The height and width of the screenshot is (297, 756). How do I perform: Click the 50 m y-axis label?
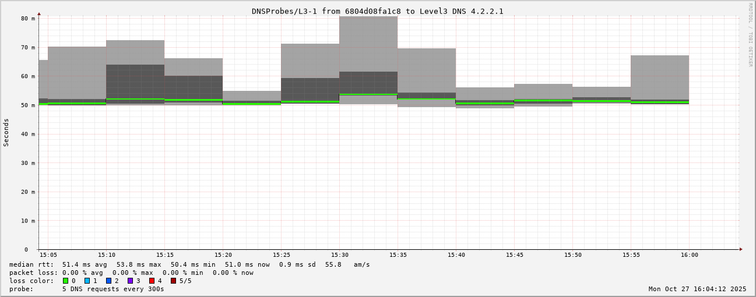28,105
